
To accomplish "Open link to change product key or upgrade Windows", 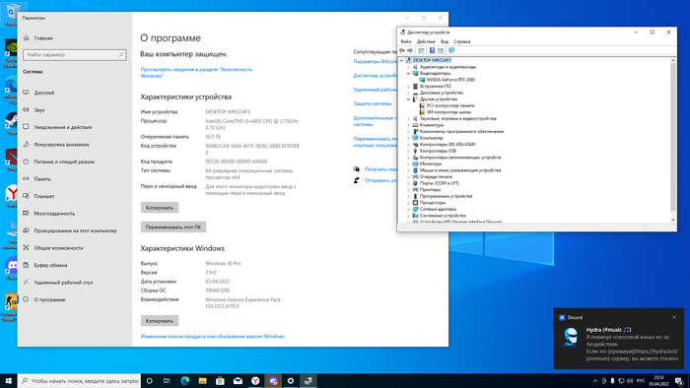I will point(213,336).
